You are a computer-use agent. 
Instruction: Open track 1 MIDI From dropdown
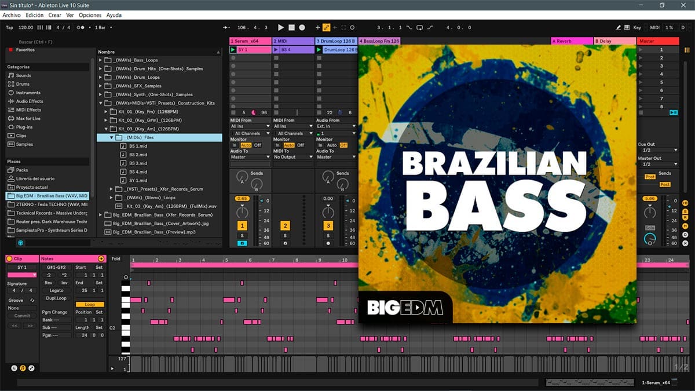point(250,126)
